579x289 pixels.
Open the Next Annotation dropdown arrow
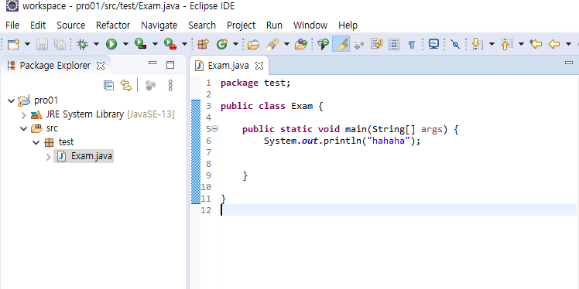click(492, 45)
